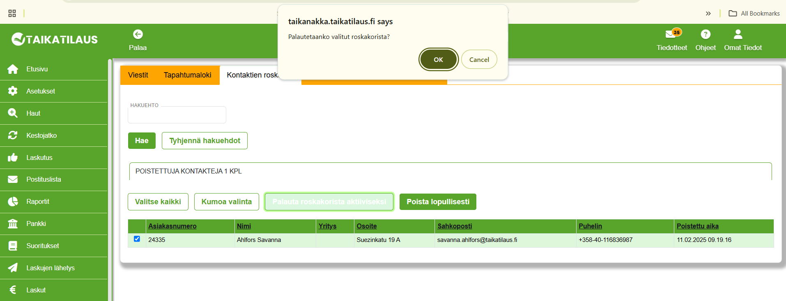Click the Laskujen lähetys paper plane icon
The image size is (786, 301).
coord(13,268)
